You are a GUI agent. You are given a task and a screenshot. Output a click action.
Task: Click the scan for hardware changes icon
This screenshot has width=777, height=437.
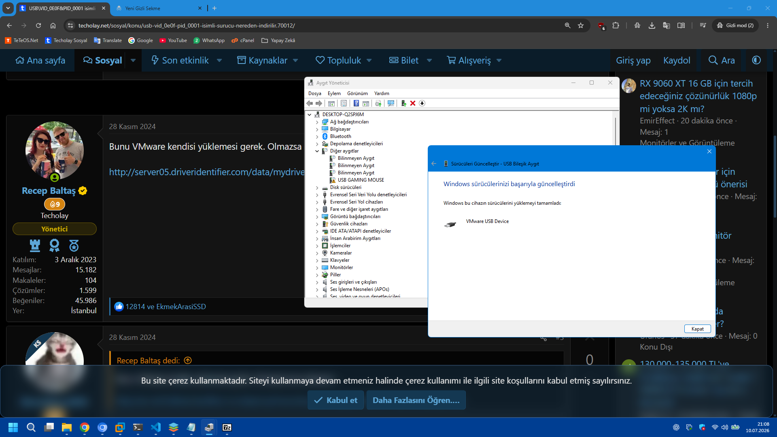point(391,103)
